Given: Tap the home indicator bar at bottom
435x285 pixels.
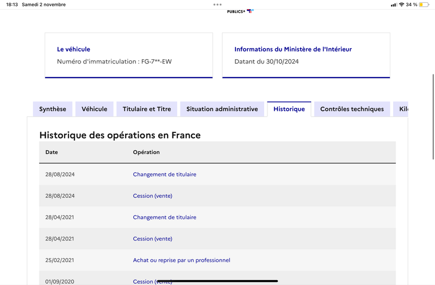Looking at the screenshot, I should (217, 281).
